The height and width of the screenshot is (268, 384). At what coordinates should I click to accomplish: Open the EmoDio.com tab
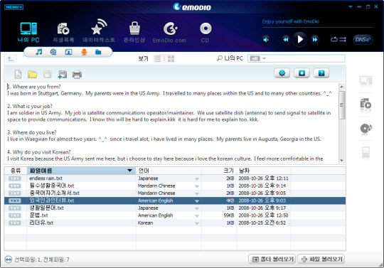169,33
